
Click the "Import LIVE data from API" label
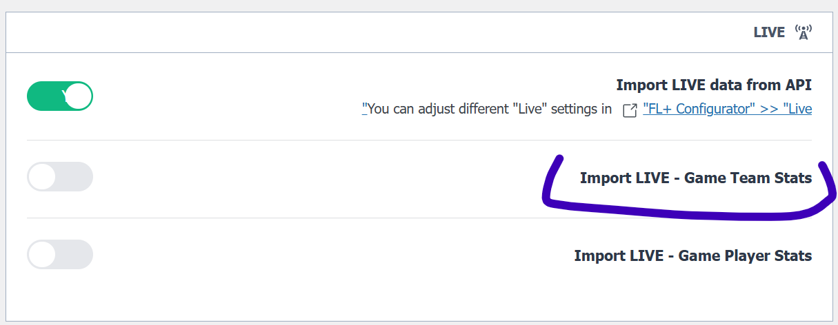coord(713,85)
